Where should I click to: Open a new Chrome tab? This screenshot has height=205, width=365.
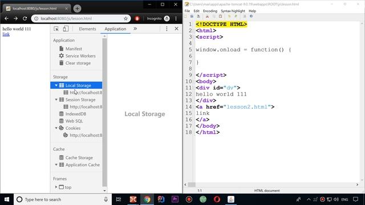tap(77, 9)
